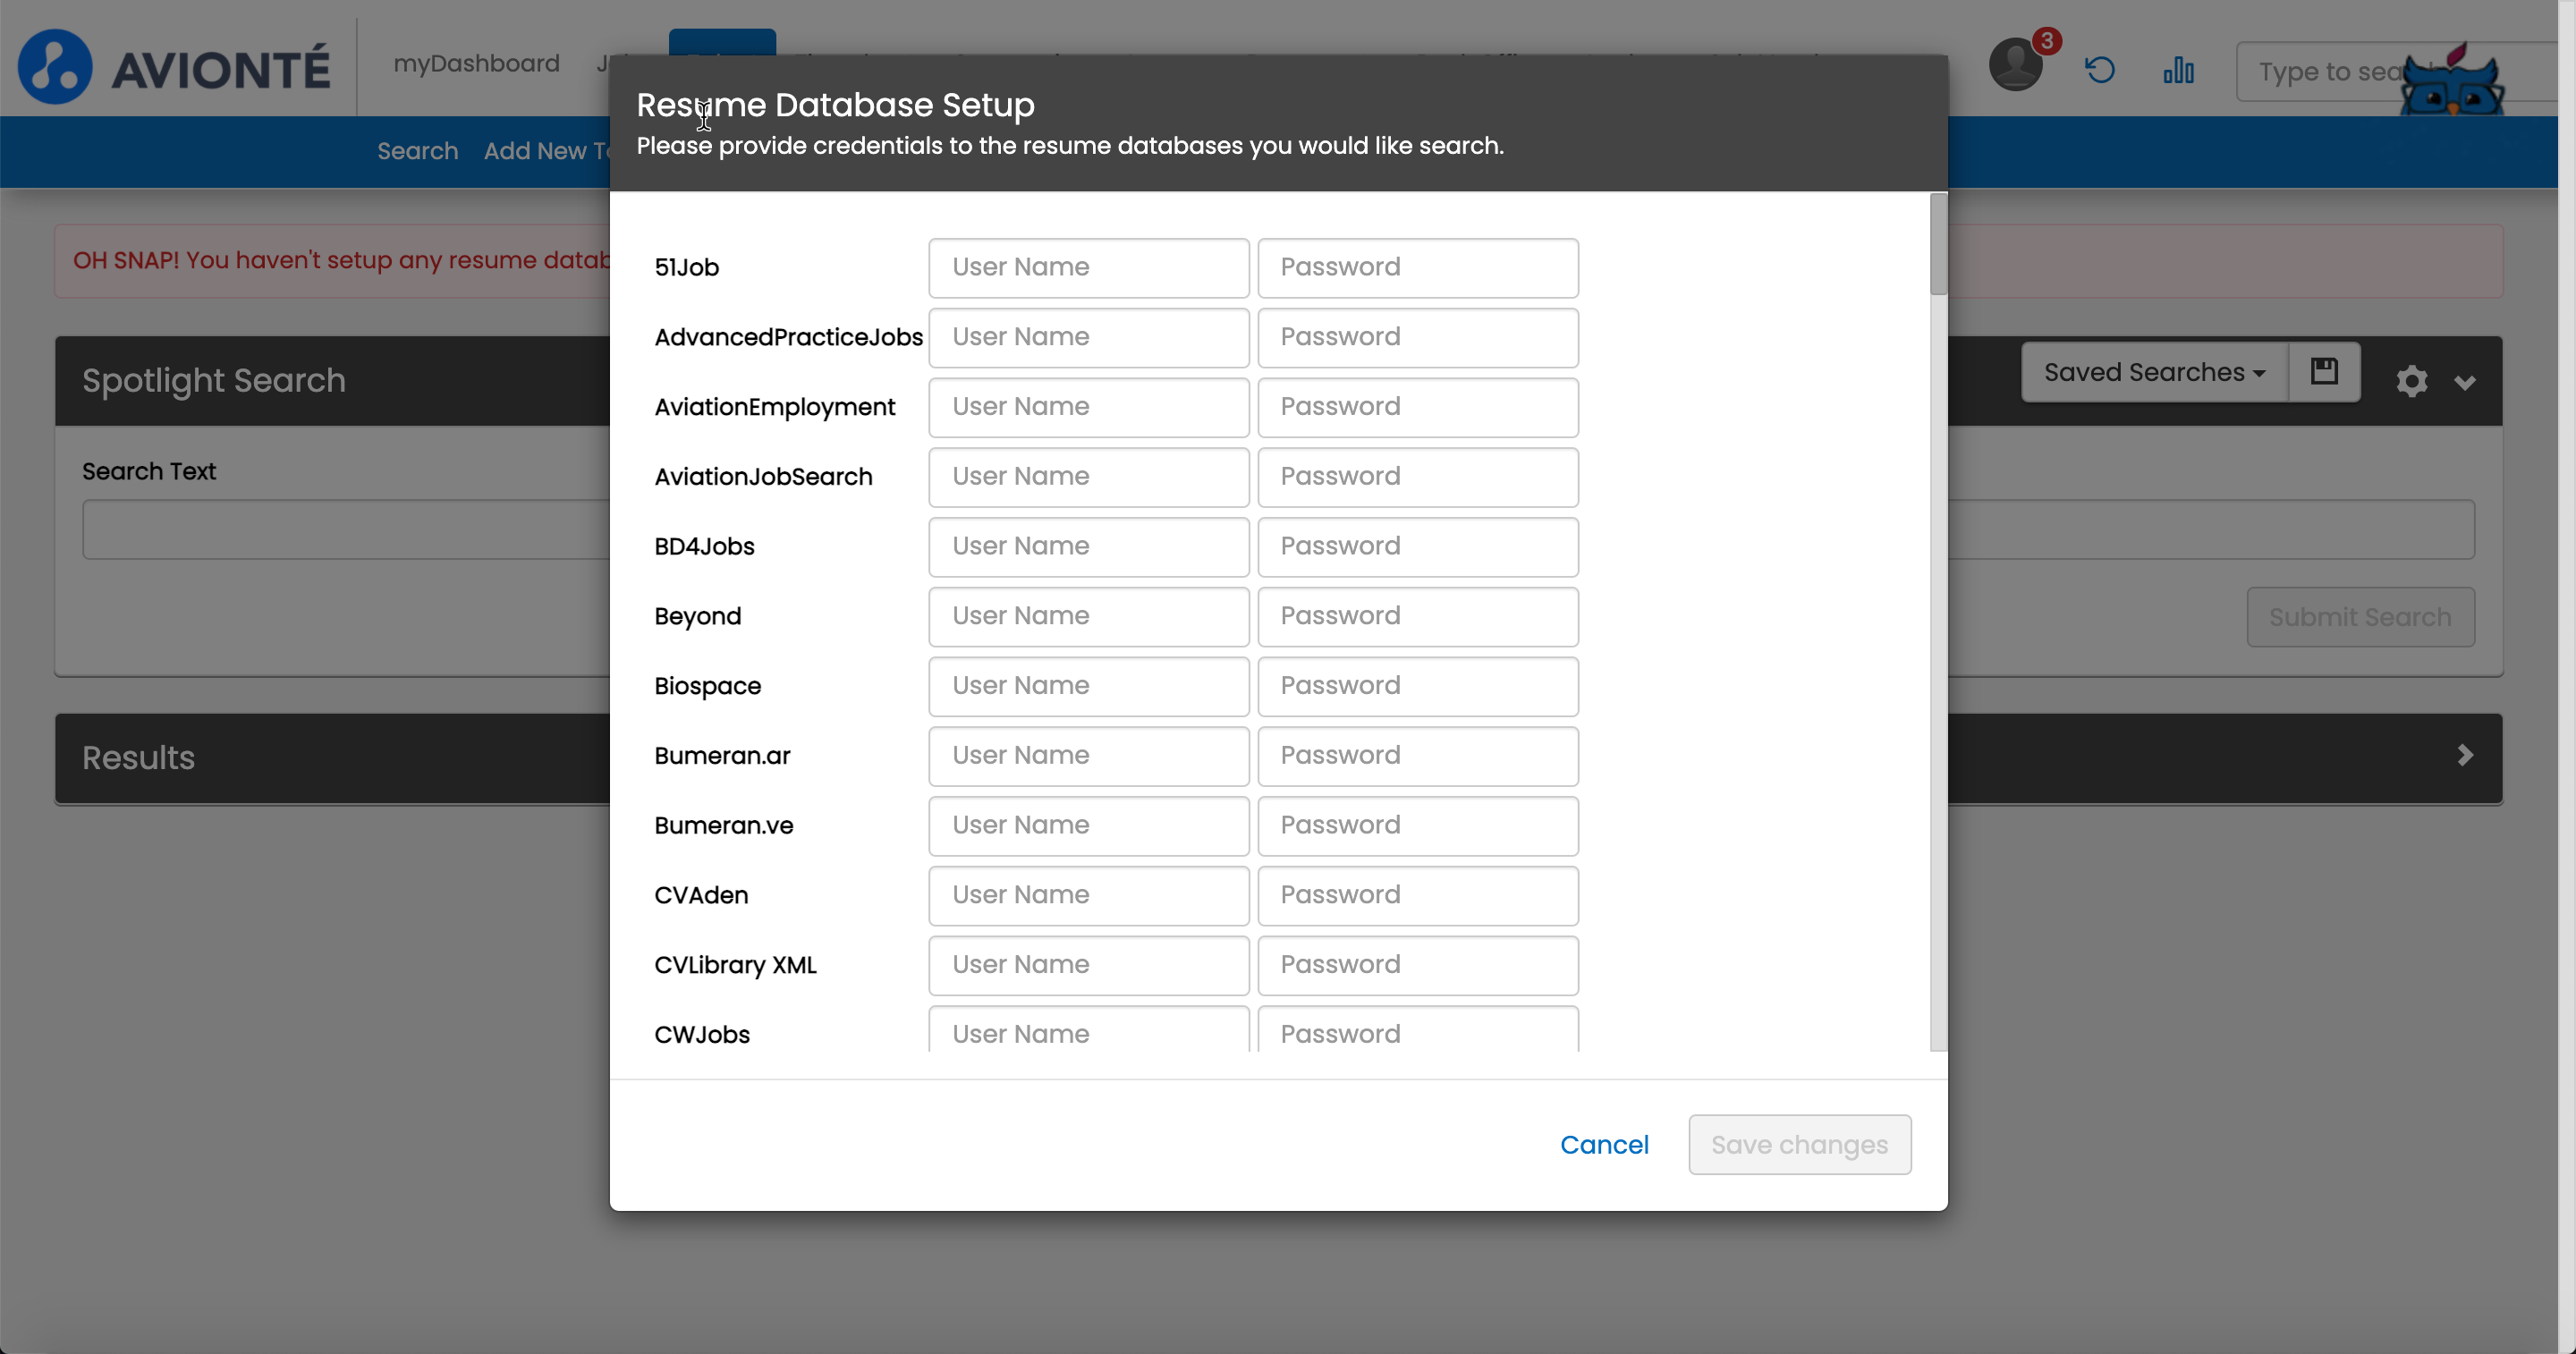Focus the Beyond User Name field
2576x1354 pixels.
coord(1088,616)
